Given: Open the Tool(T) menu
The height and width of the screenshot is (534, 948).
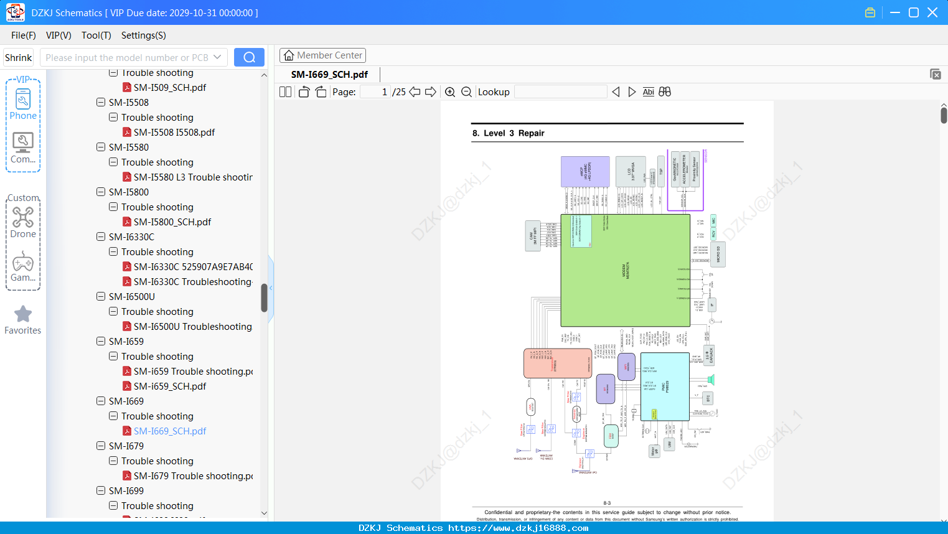Looking at the screenshot, I should (x=96, y=35).
